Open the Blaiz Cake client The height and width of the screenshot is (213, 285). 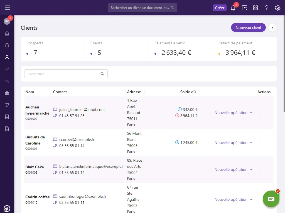tap(35, 167)
